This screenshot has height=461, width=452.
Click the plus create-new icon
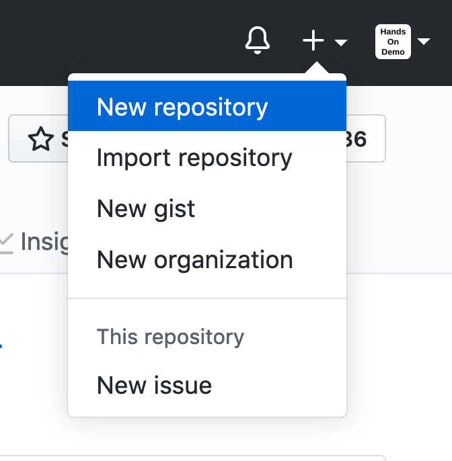(313, 40)
